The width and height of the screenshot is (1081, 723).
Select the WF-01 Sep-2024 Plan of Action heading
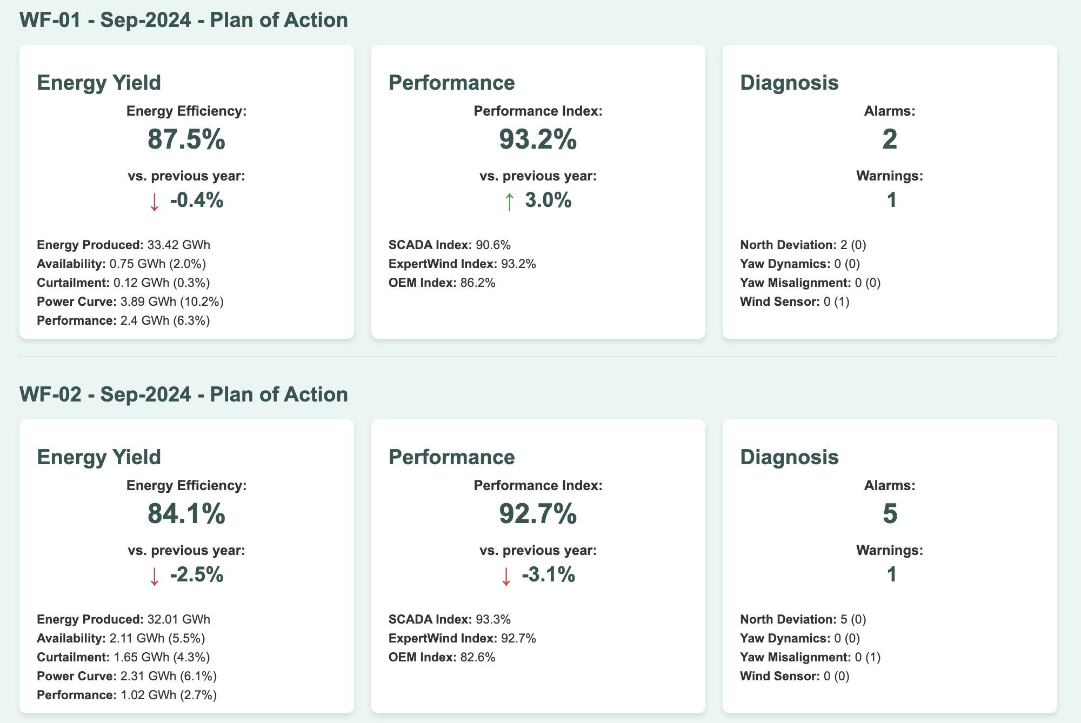(184, 20)
